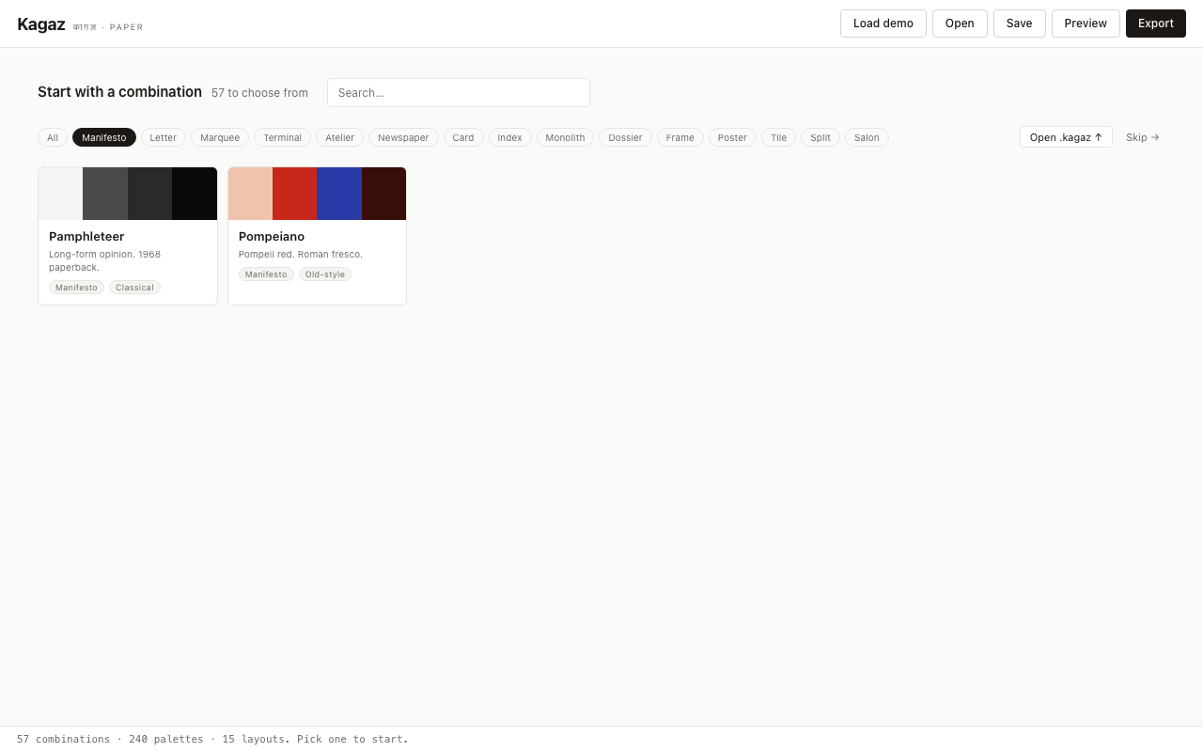This screenshot has width=1203, height=752.
Task: Select the All filter chip
Action: (53, 137)
